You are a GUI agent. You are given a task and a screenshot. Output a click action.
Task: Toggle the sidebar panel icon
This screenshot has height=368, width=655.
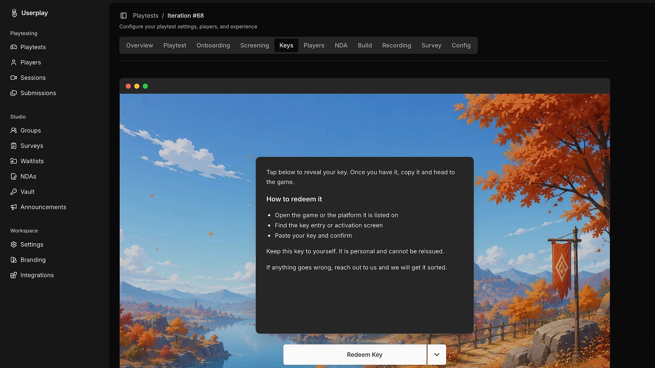pos(124,16)
